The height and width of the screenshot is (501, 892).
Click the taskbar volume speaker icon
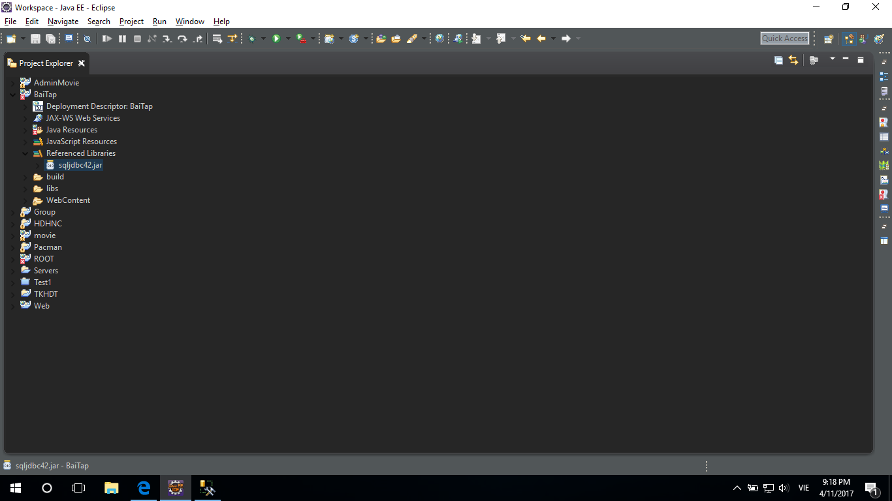click(784, 488)
